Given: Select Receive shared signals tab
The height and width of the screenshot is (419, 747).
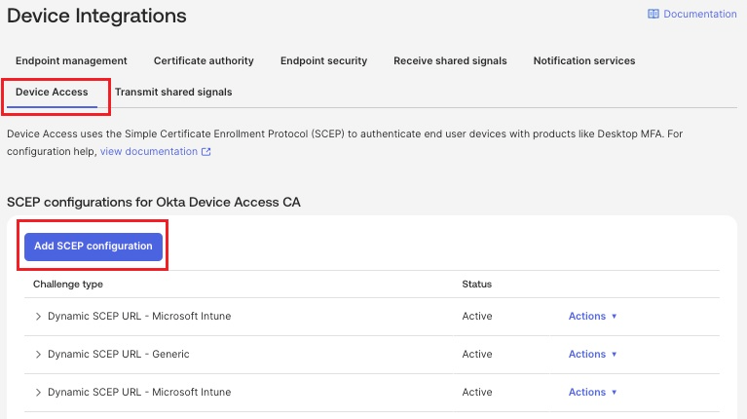Looking at the screenshot, I should [x=450, y=60].
